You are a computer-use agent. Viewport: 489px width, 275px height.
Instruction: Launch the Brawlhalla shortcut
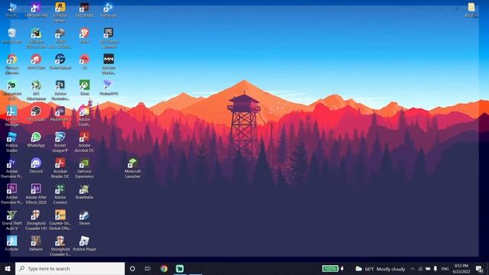click(x=84, y=191)
